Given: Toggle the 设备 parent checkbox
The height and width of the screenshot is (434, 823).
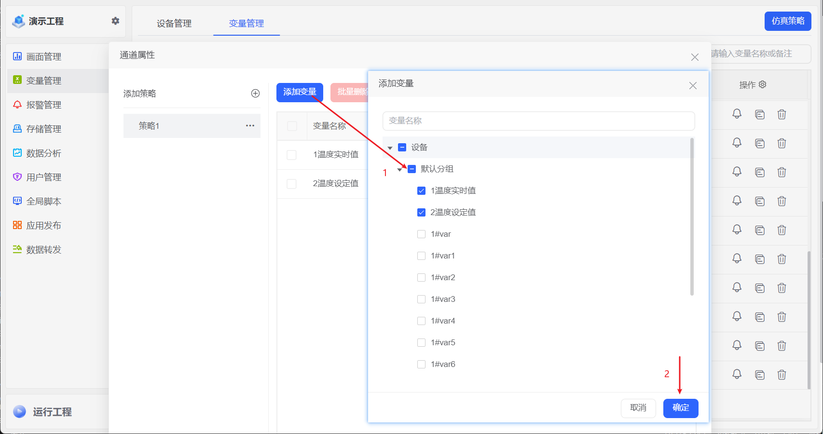Looking at the screenshot, I should click(x=401, y=147).
